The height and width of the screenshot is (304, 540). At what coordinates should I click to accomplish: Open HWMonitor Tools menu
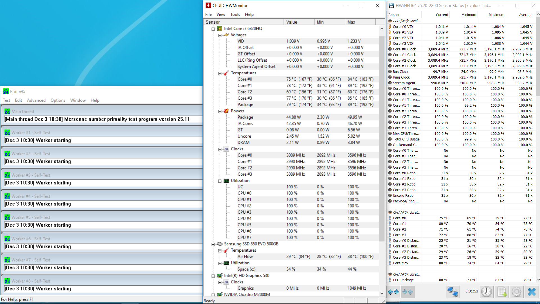coord(235,14)
